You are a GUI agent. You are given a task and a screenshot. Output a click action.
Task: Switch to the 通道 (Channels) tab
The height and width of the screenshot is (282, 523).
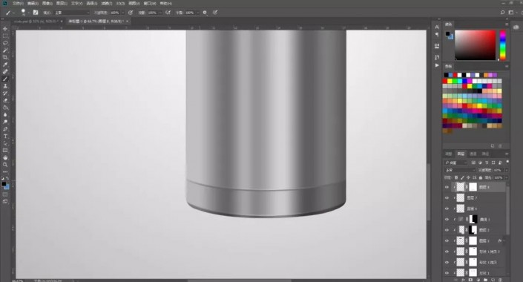(473, 154)
